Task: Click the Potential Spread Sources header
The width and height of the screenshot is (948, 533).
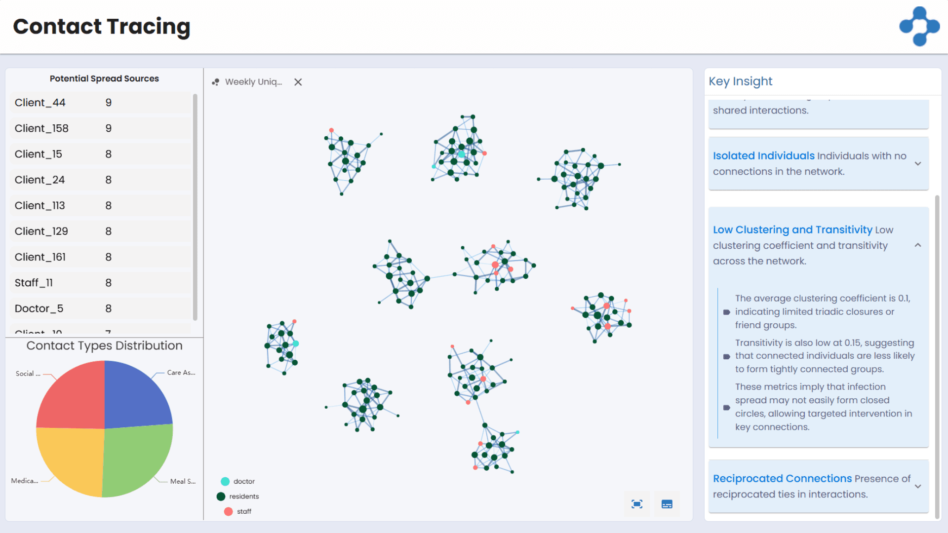Action: pyautogui.click(x=104, y=78)
